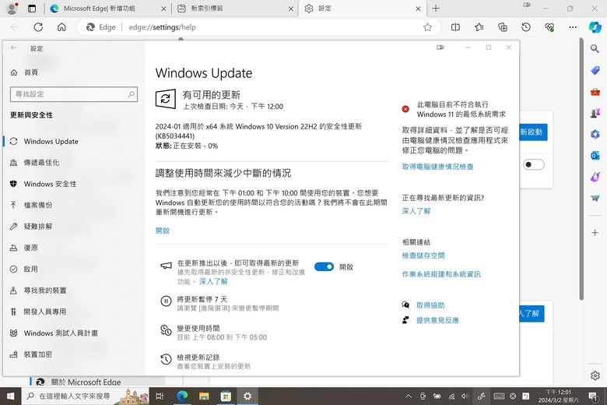Open a new Edge tab with plus
The height and width of the screenshot is (405, 607).
436,9
